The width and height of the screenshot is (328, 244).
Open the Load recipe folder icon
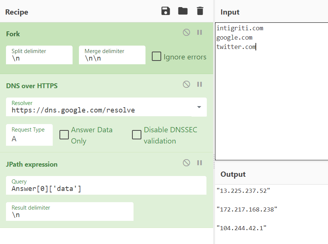point(183,11)
